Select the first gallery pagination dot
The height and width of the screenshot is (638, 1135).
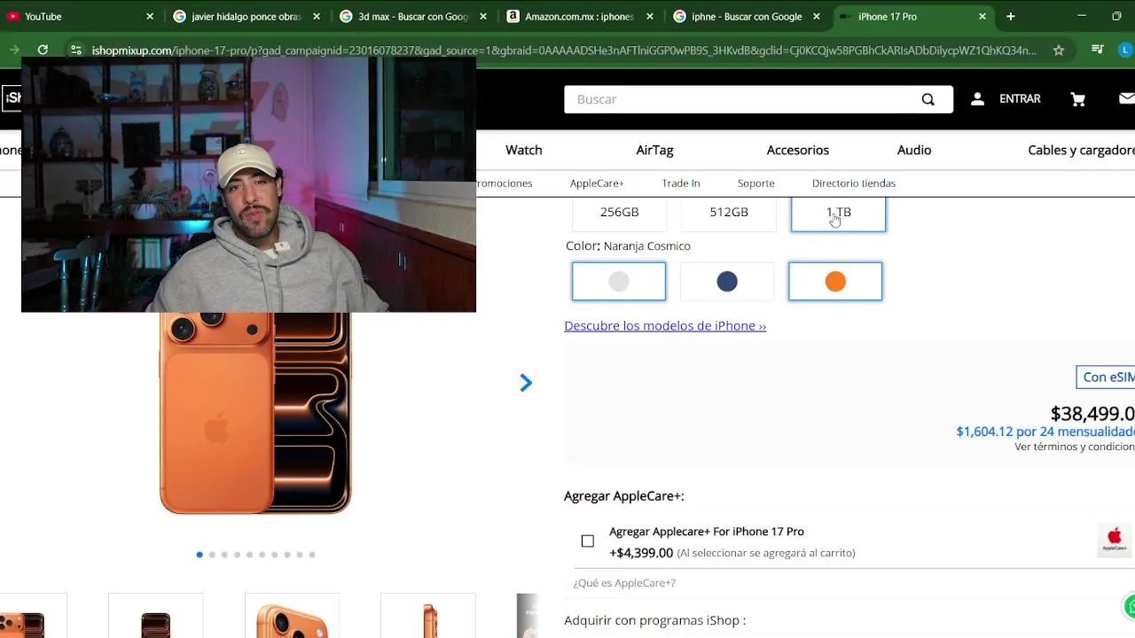[200, 555]
